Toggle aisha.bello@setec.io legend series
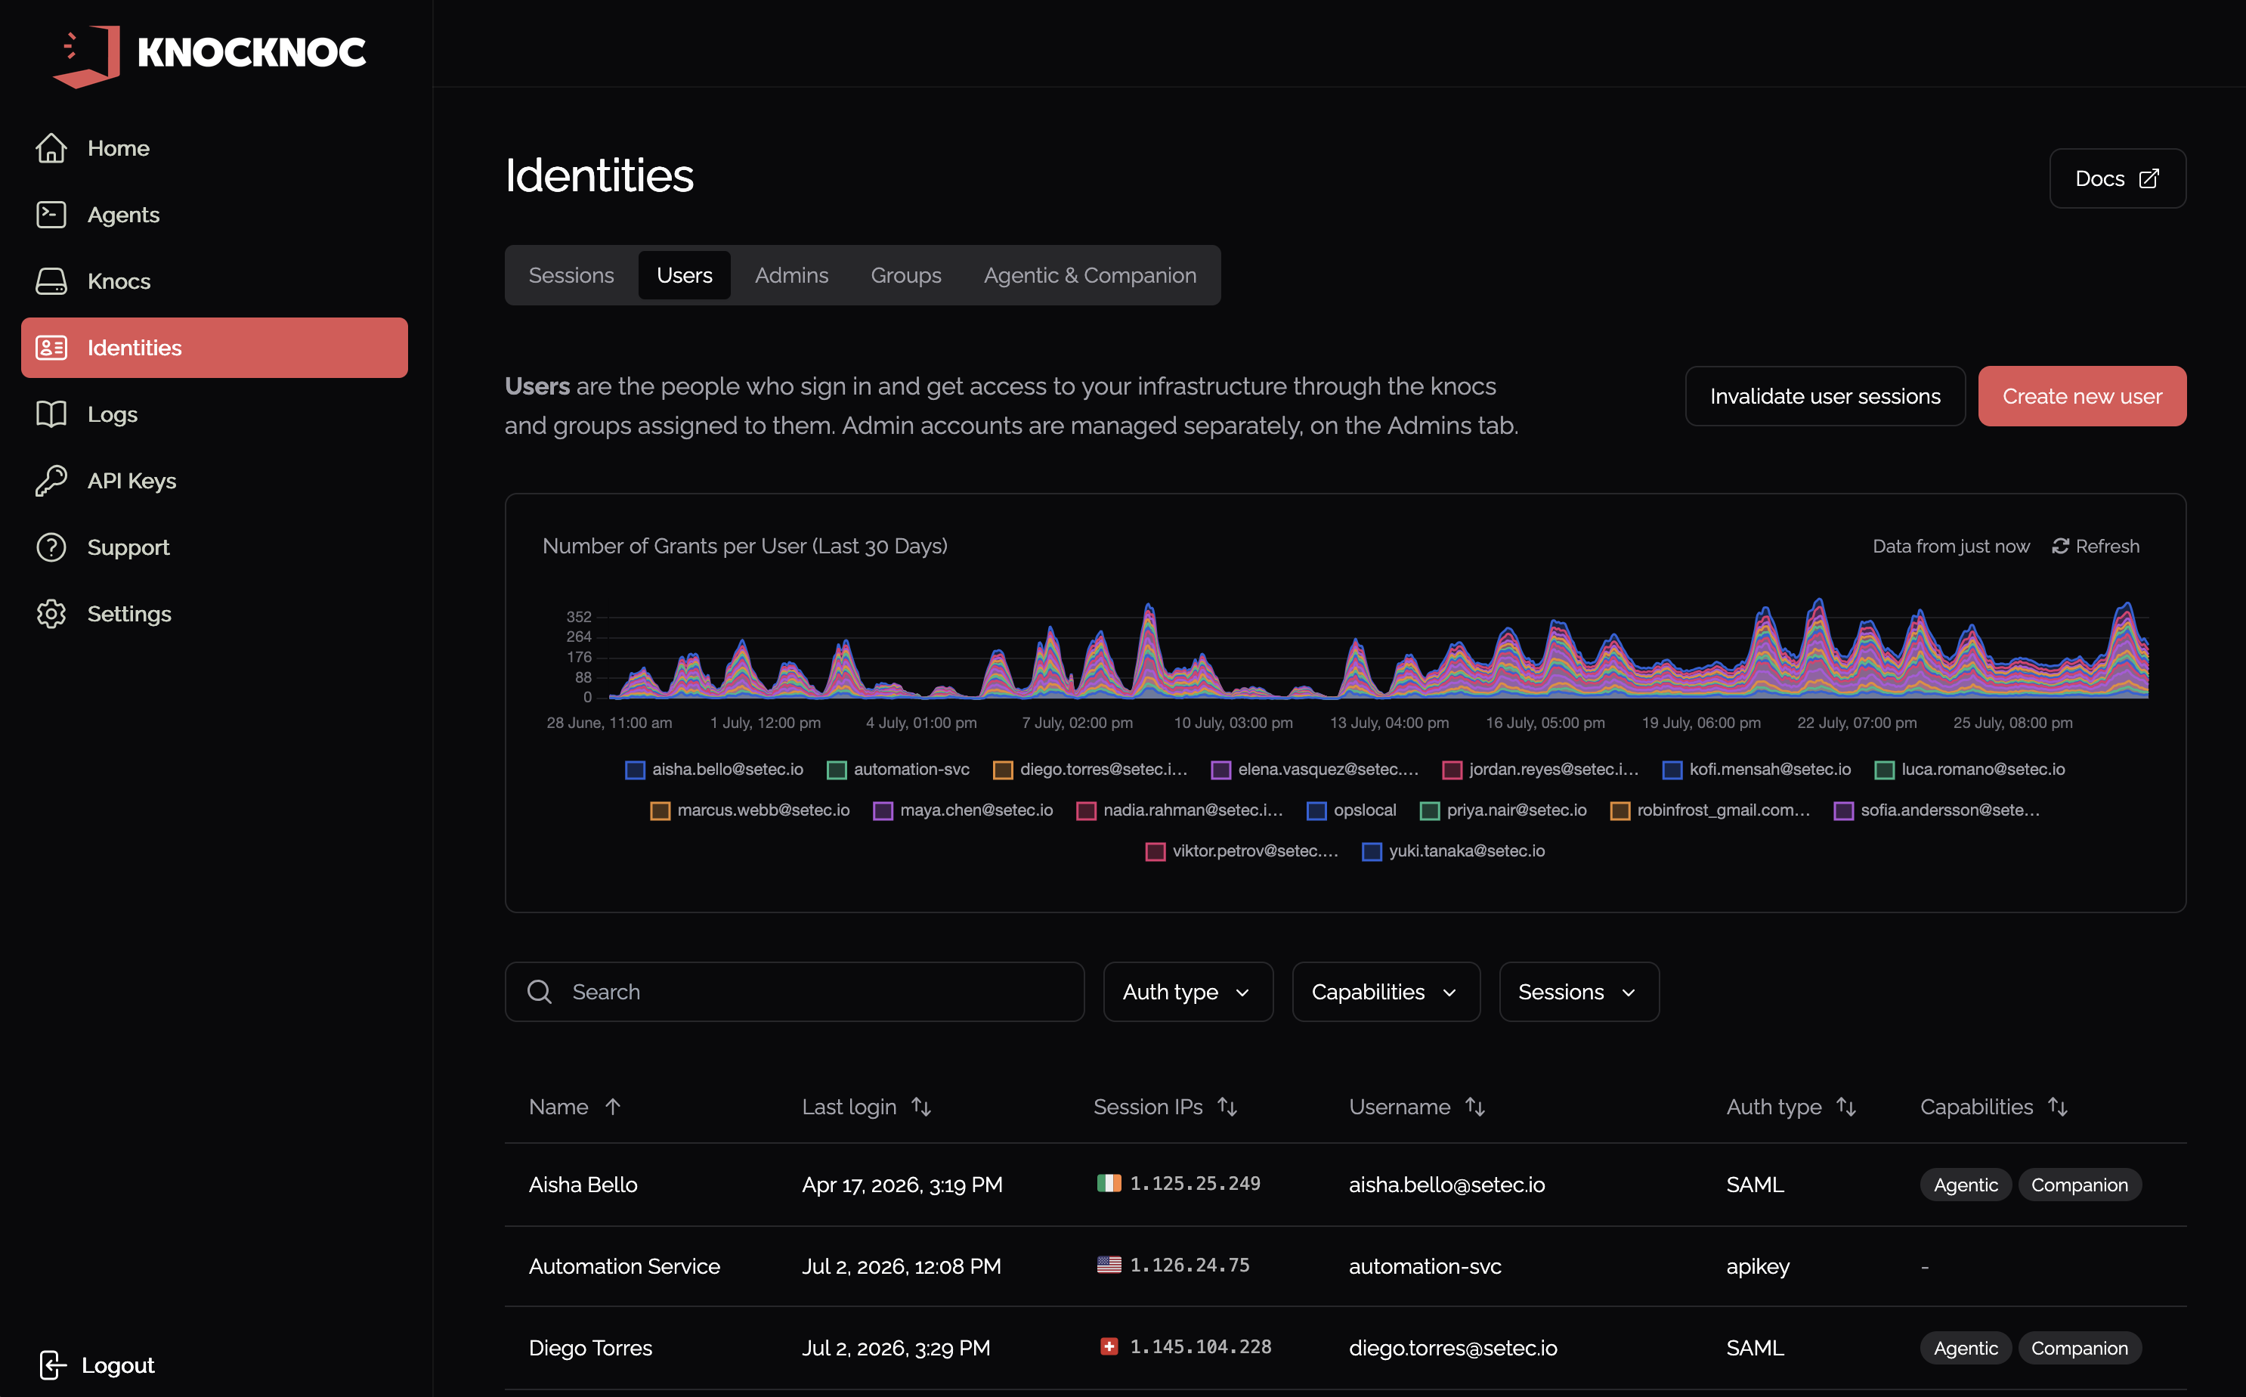This screenshot has width=2246, height=1397. [x=714, y=770]
